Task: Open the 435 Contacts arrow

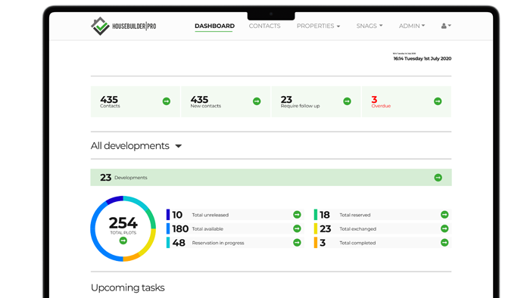Action: pyautogui.click(x=167, y=101)
